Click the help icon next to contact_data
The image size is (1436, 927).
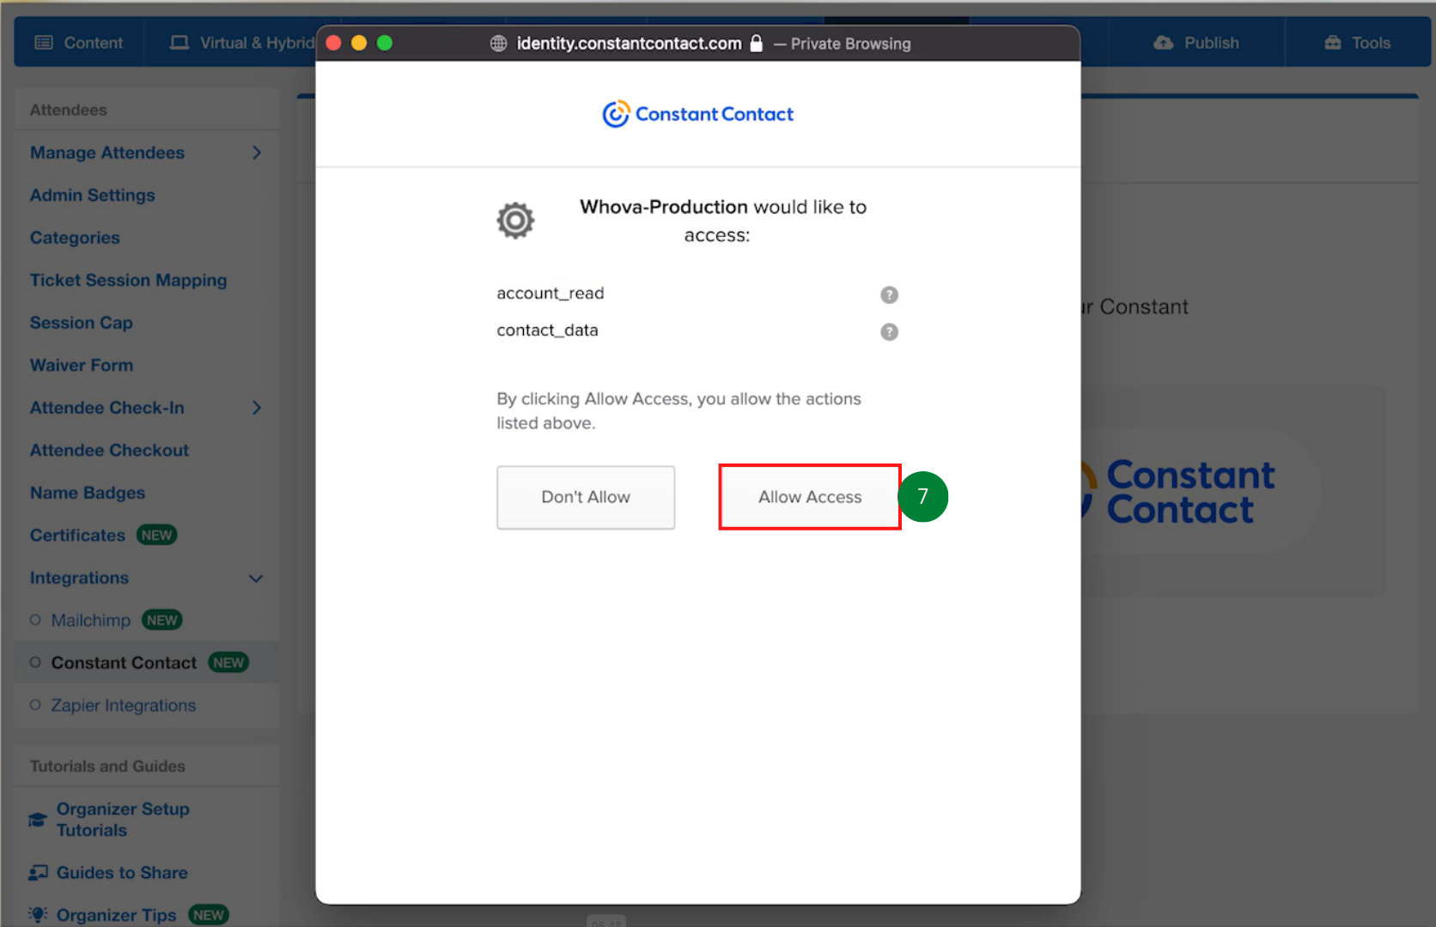(x=889, y=332)
